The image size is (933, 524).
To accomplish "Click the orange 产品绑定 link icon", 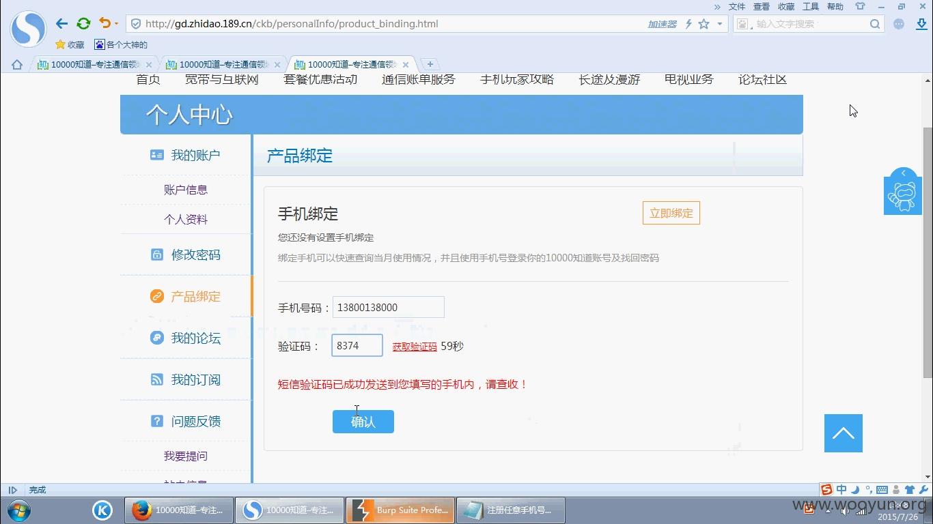I will coord(157,296).
